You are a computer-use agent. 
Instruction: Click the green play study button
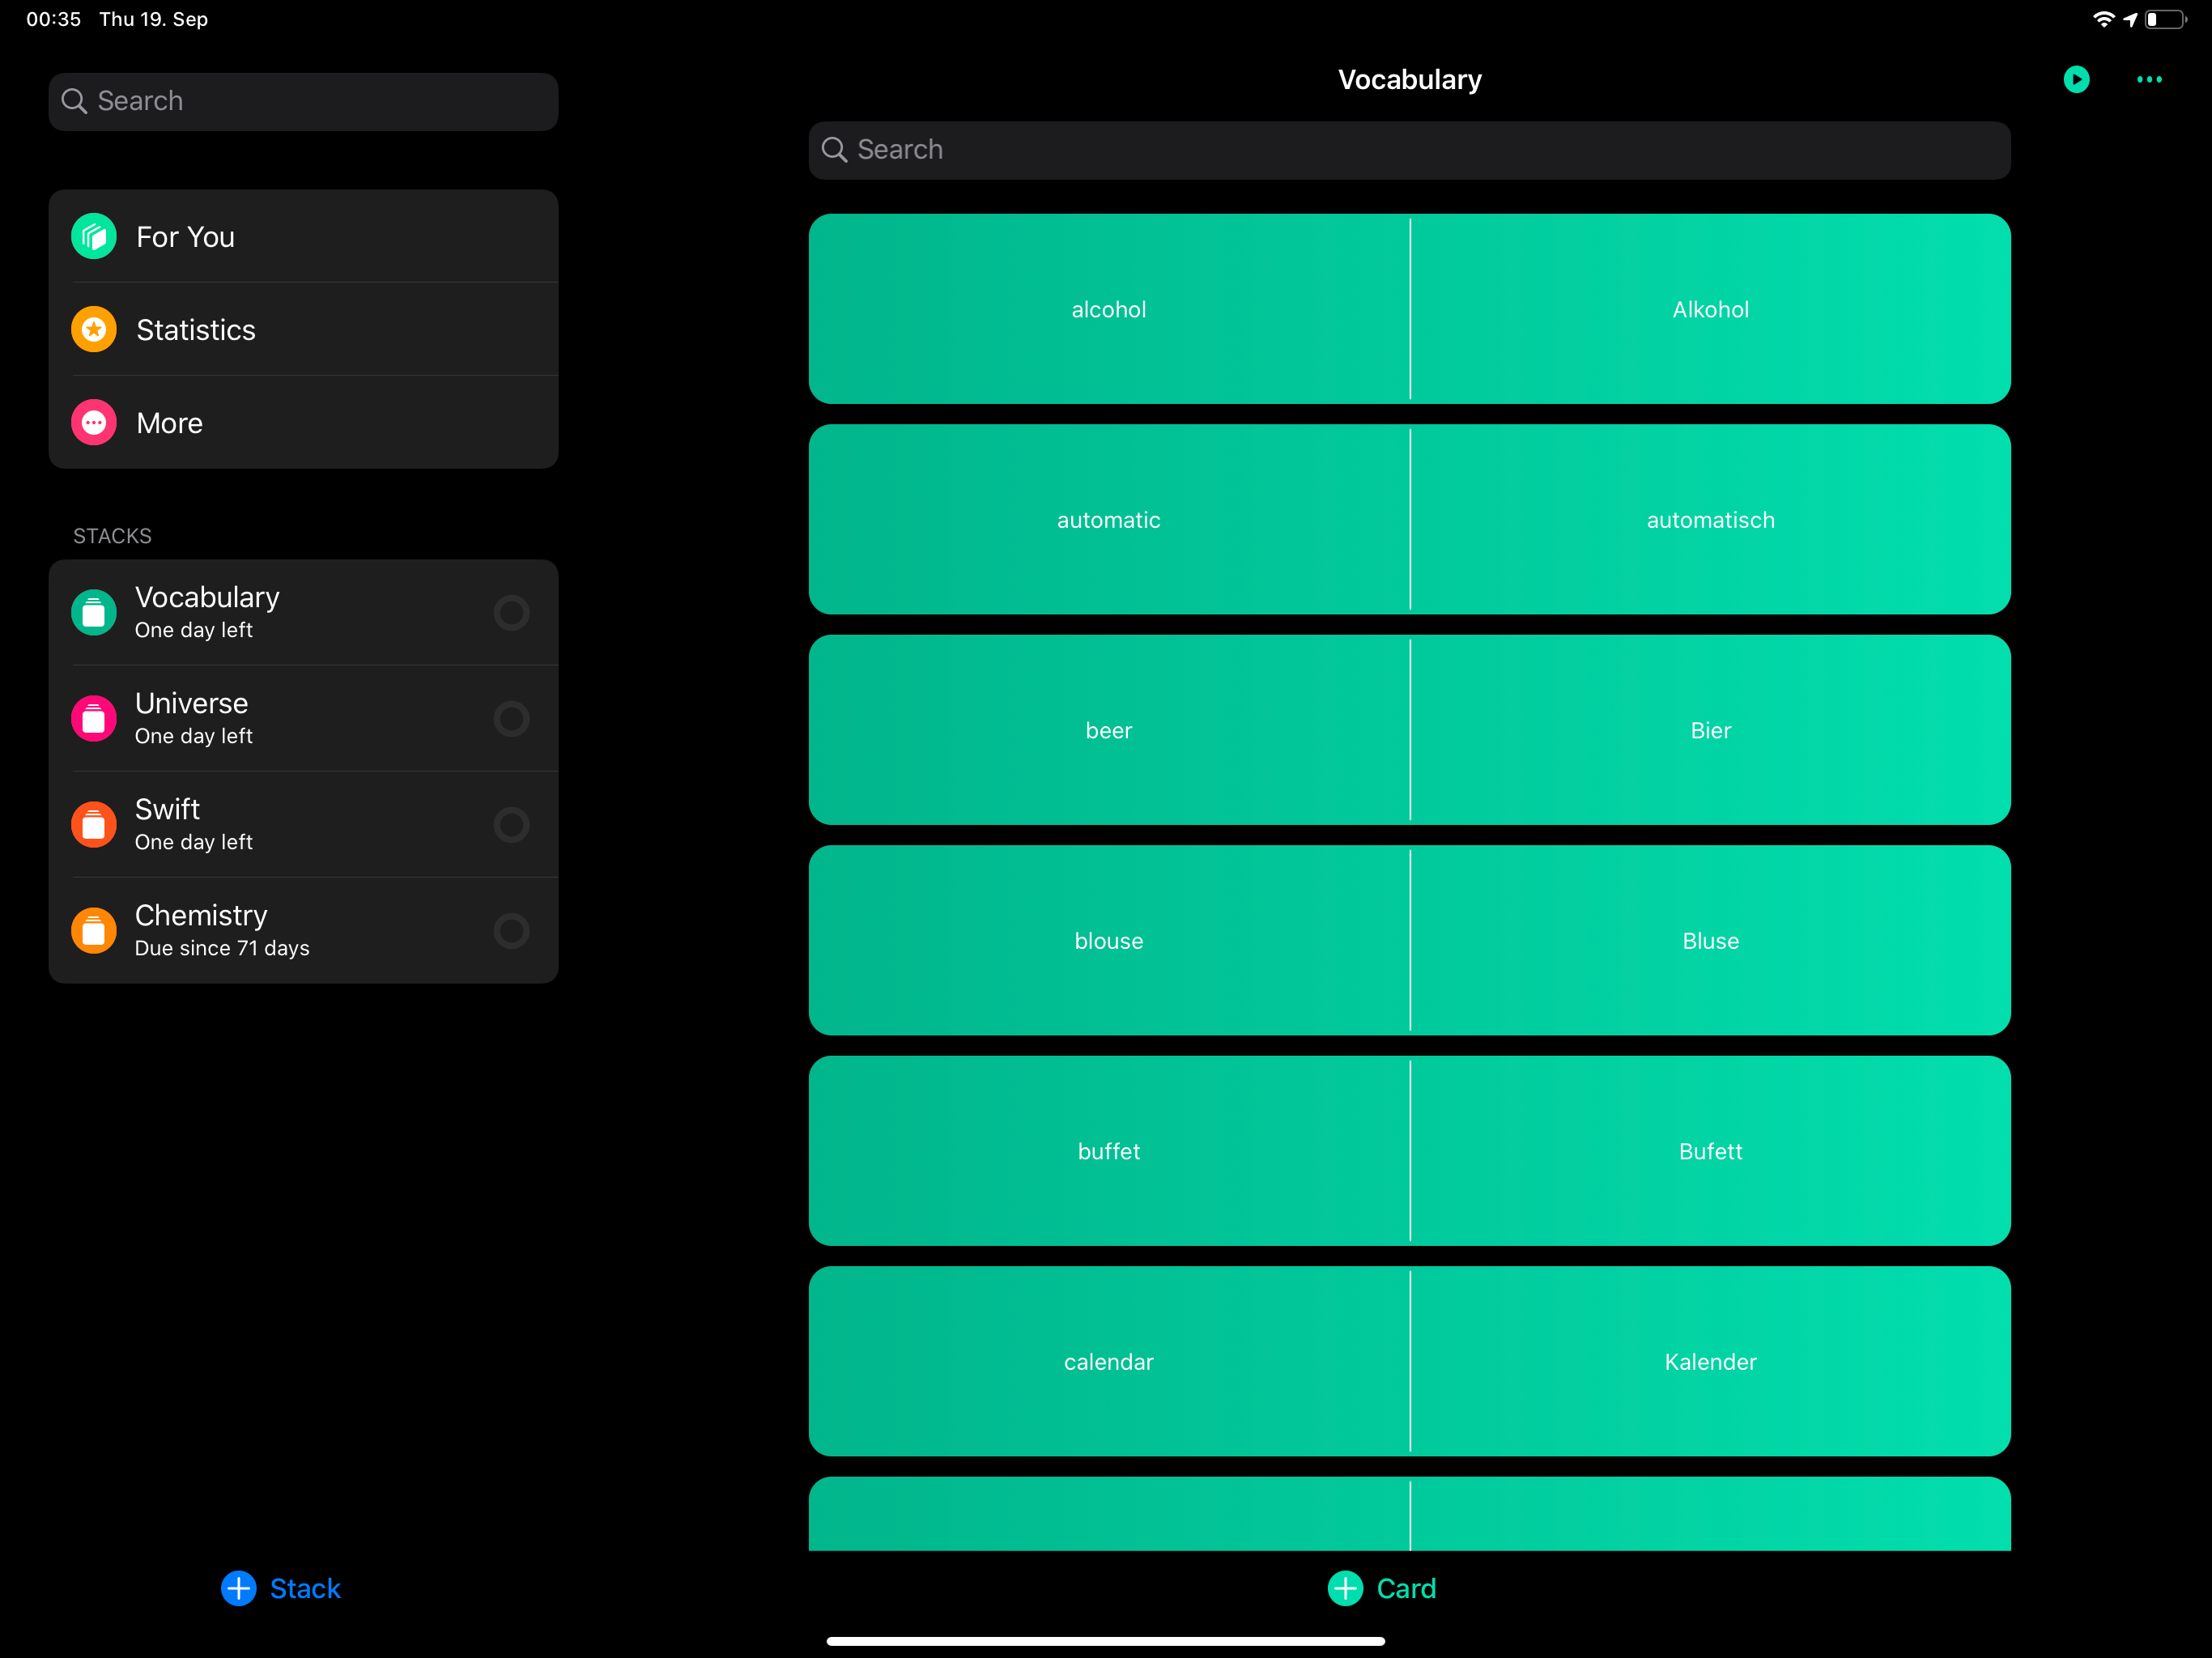coord(2076,80)
